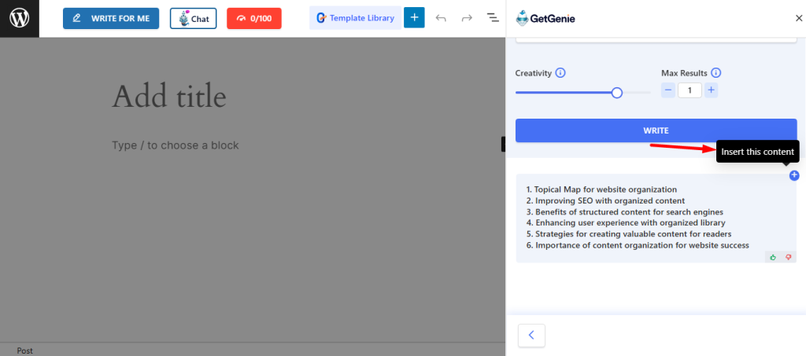The image size is (806, 356).
Task: Decrease Max Results with minus button
Action: (667, 90)
